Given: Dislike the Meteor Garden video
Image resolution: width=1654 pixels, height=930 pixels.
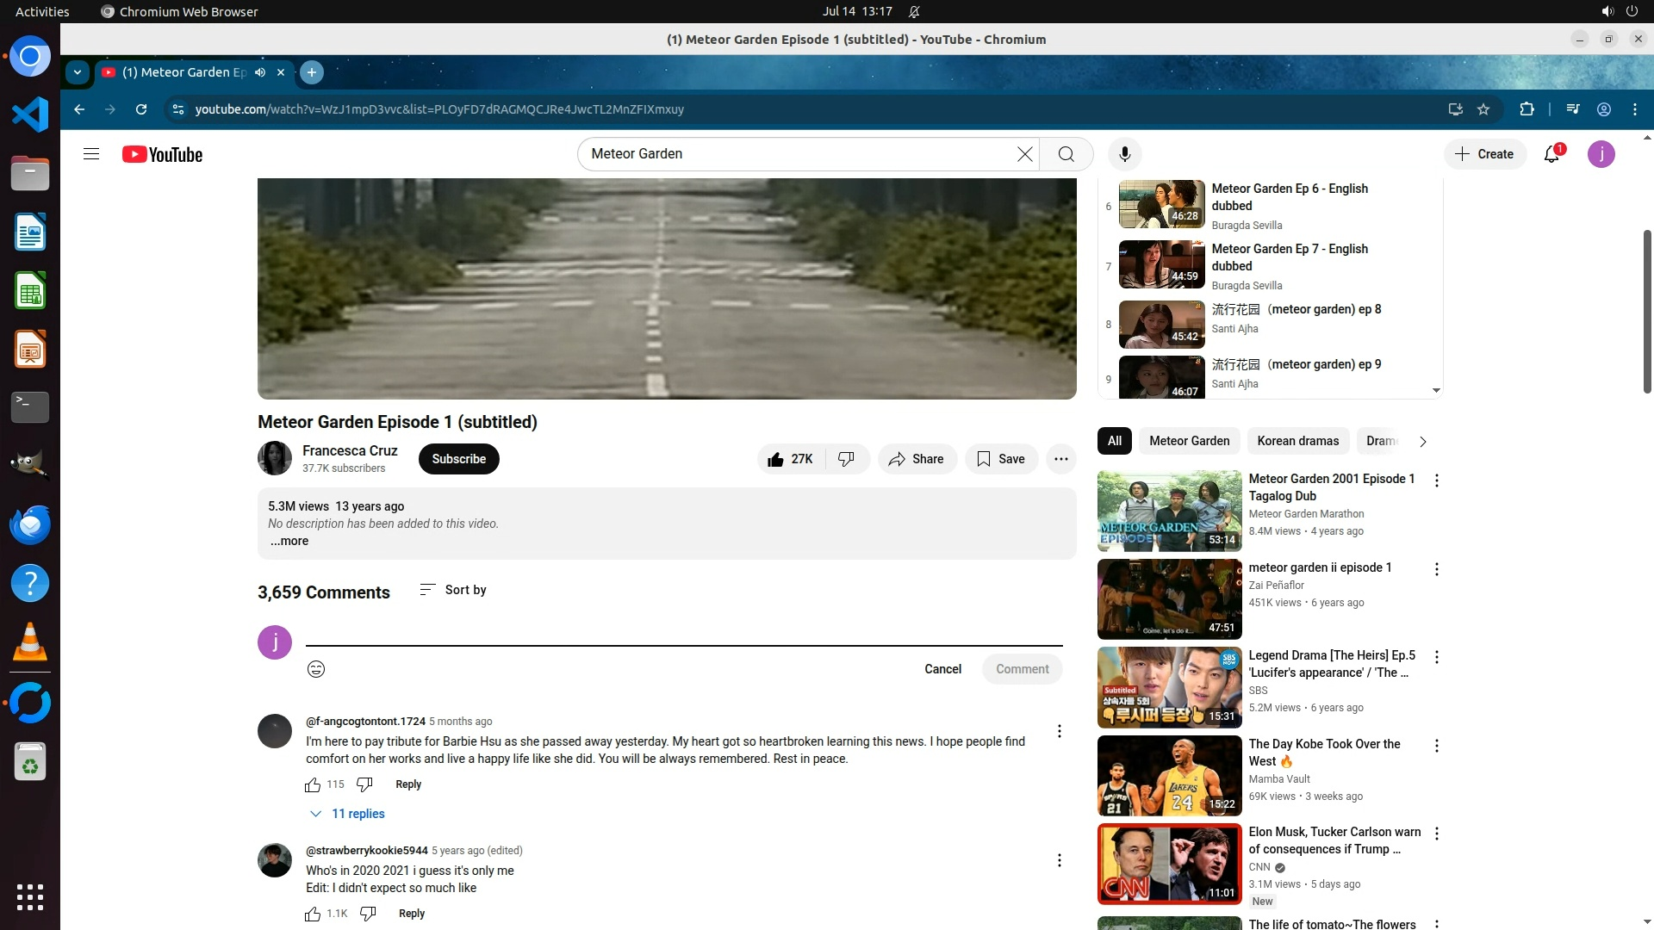Looking at the screenshot, I should (847, 459).
